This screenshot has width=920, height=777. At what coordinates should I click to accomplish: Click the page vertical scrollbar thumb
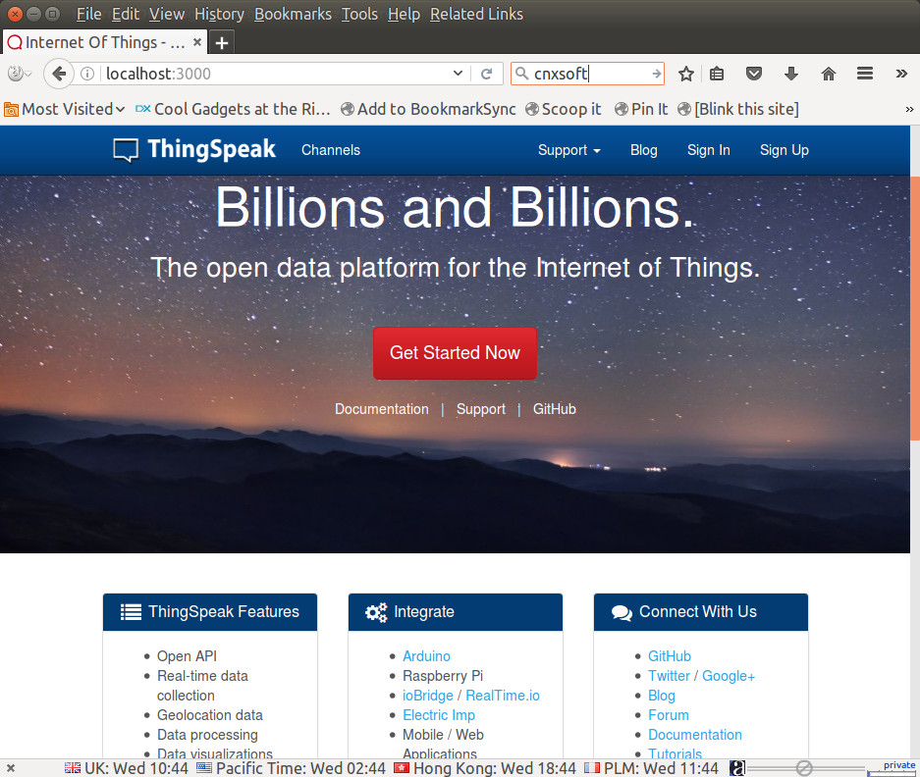[x=915, y=308]
